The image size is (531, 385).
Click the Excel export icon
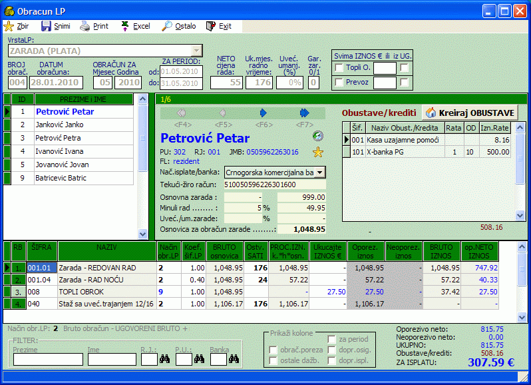point(125,26)
